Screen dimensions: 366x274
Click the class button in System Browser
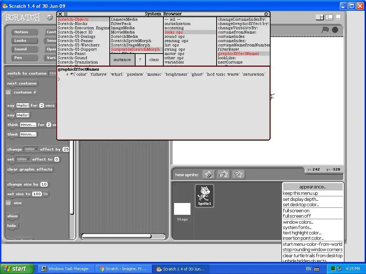pos(154,60)
